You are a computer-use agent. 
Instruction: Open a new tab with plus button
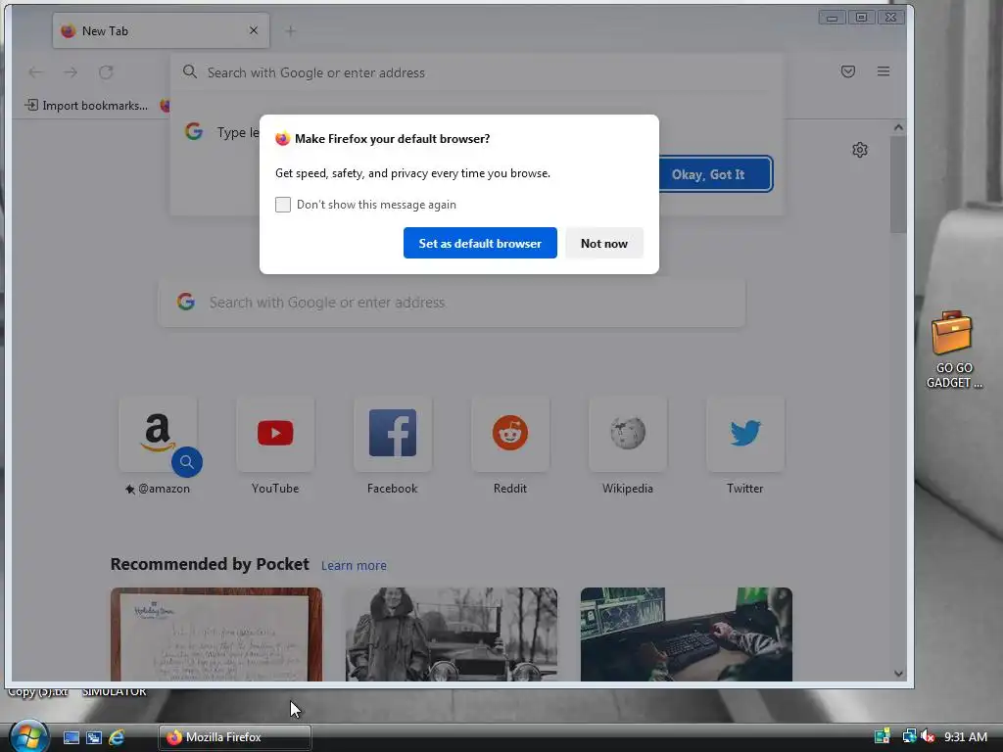[290, 30]
